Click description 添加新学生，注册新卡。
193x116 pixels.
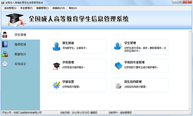click(x=75, y=48)
